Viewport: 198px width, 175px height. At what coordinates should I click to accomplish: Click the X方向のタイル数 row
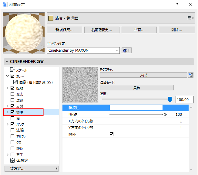pyautogui.click(x=126, y=121)
